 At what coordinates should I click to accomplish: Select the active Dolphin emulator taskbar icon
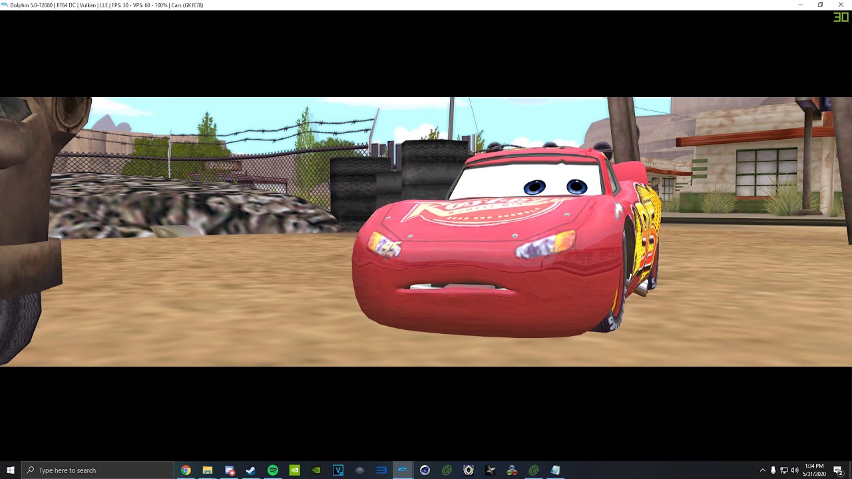tap(403, 470)
